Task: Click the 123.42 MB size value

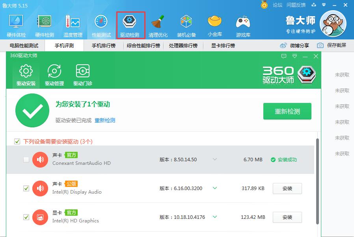Action: (x=253, y=217)
